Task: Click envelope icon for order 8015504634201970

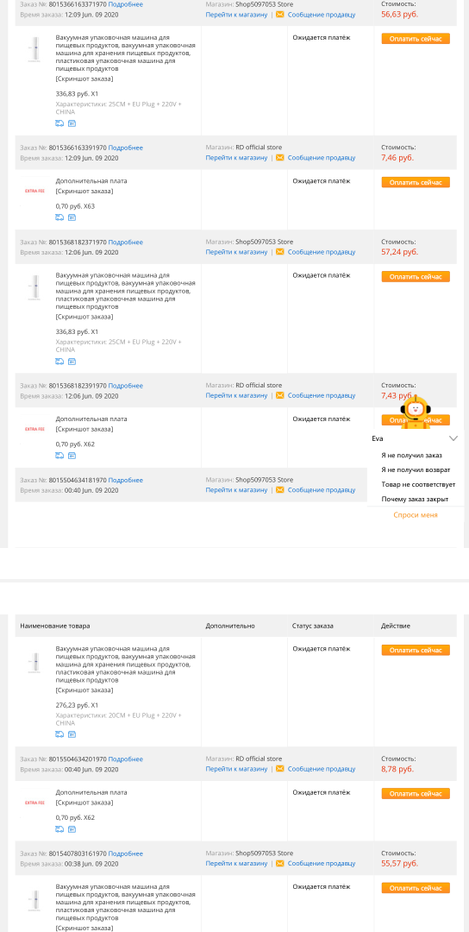Action: pos(279,769)
